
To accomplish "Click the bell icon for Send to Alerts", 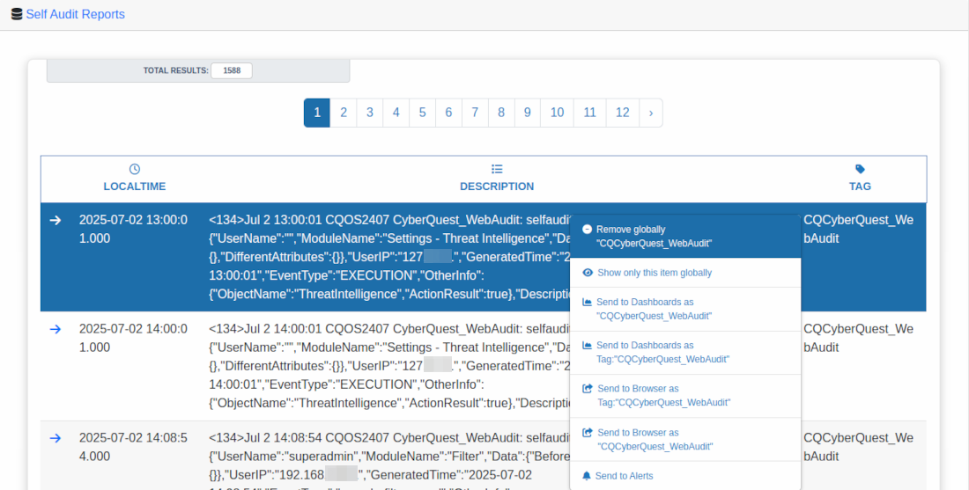I will point(587,476).
